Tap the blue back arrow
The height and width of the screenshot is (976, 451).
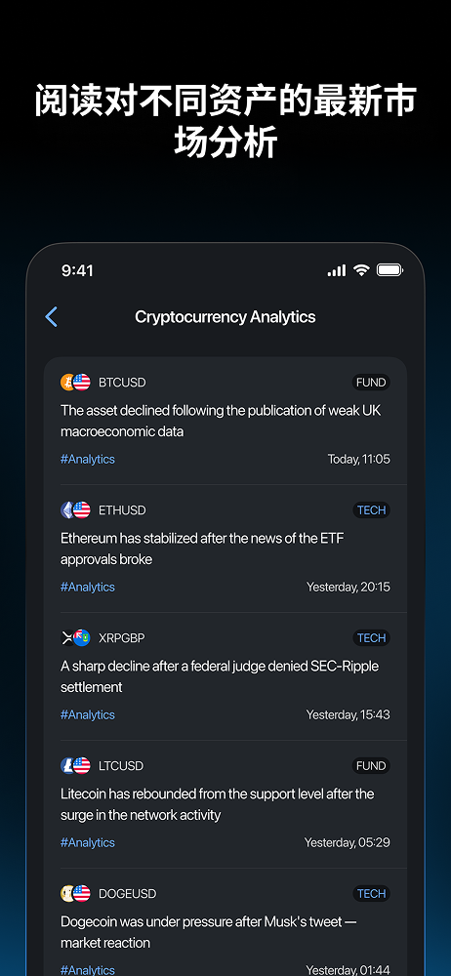(x=52, y=317)
